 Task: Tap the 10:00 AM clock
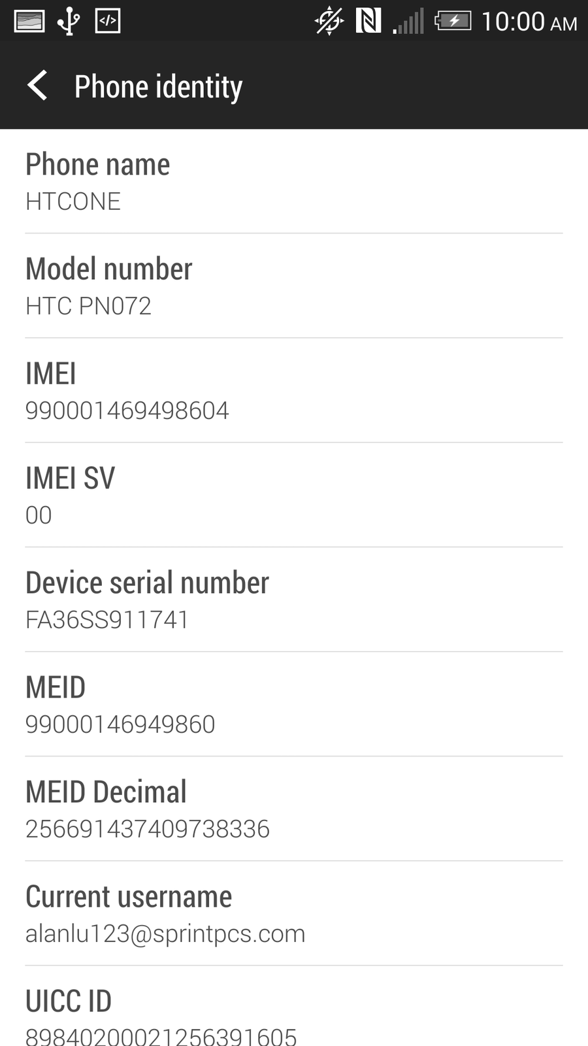529,22
